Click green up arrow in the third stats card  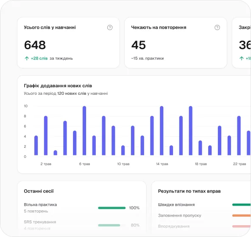pyautogui.click(x=241, y=58)
